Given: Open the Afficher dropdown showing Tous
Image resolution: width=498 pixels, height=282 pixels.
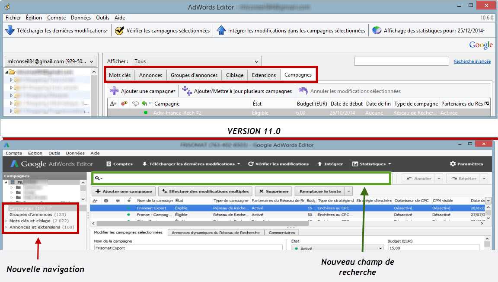Looking at the screenshot, I should (197, 61).
